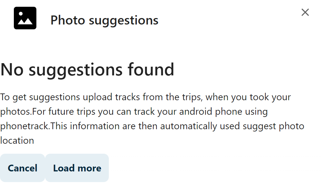Screen dimensions: 321x193
Task: Click the Cancel button
Action: [x=23, y=168]
